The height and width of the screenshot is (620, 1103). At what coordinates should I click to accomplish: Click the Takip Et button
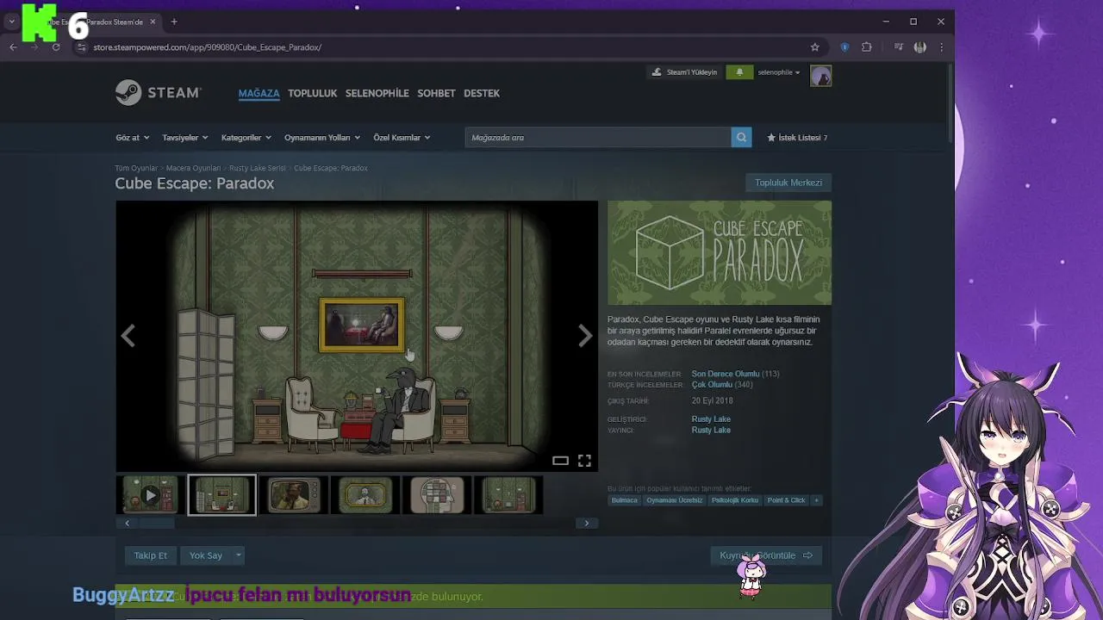point(151,555)
